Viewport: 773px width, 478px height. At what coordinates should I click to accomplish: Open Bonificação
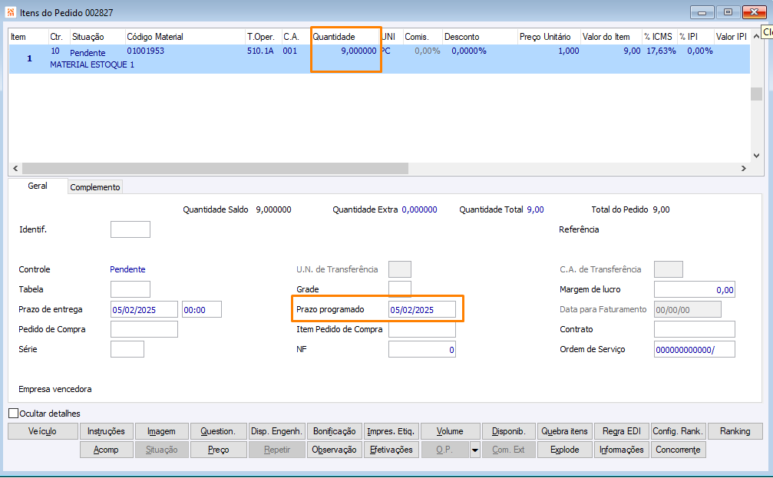(334, 431)
